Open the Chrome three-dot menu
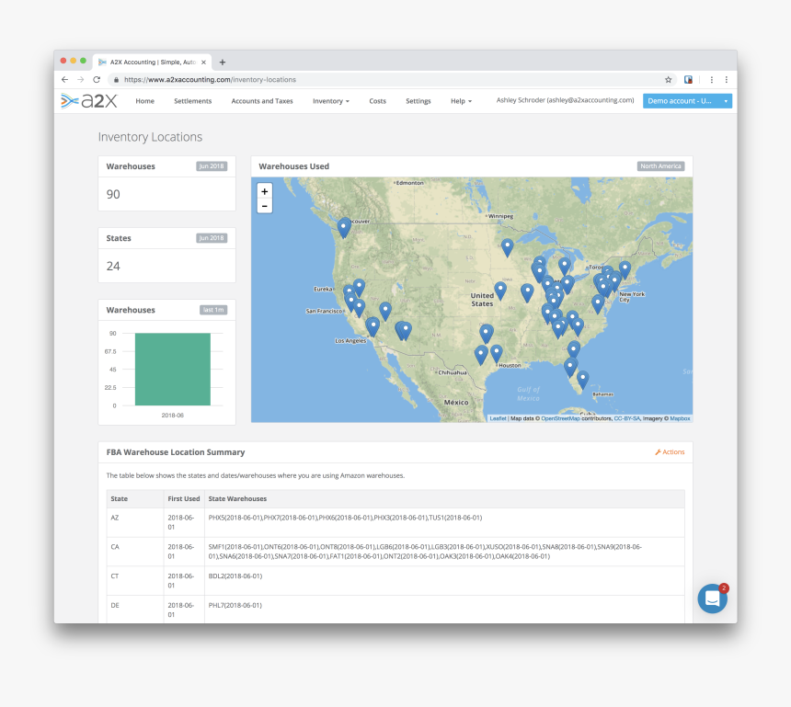Image resolution: width=791 pixels, height=707 pixels. point(726,80)
